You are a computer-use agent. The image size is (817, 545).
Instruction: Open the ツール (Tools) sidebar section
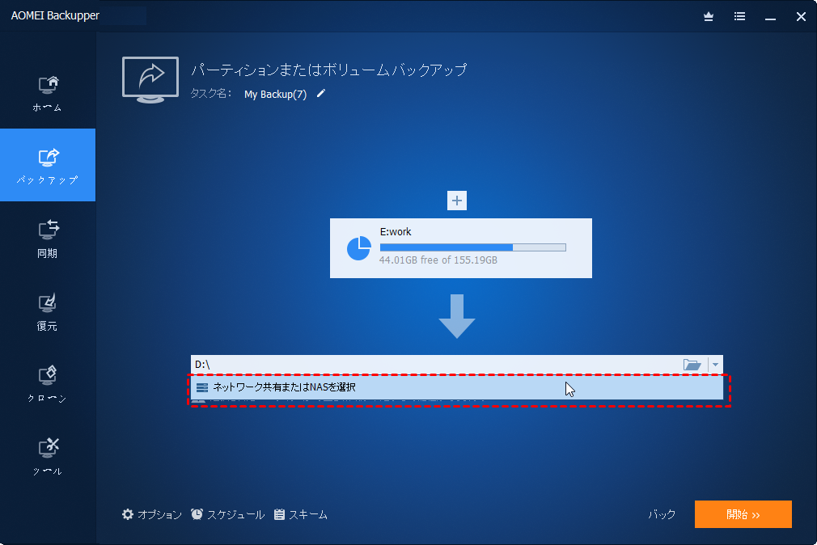coord(48,456)
